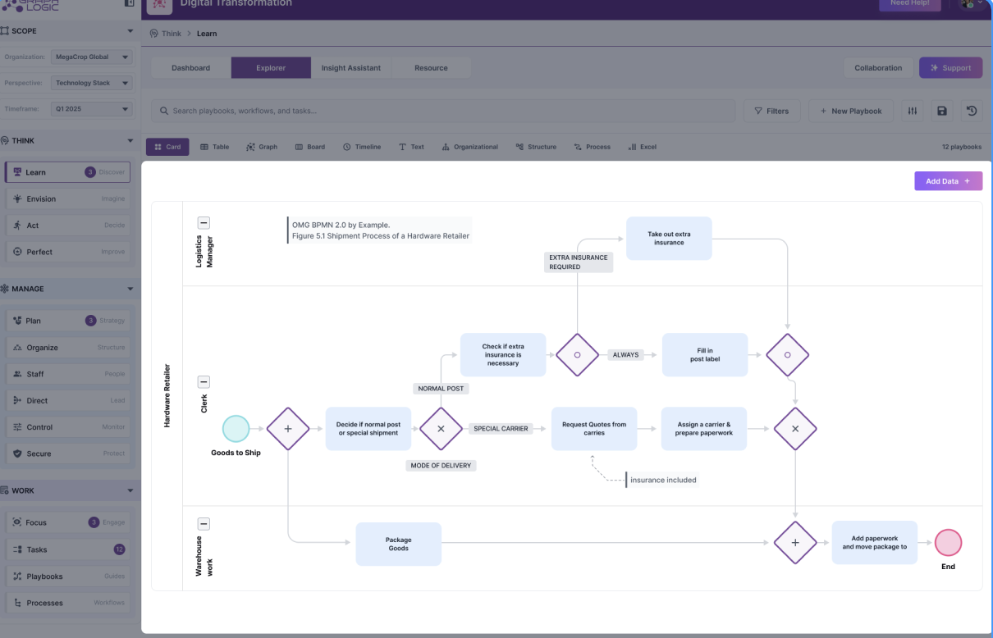
Task: Collapse the Logistics Manager lane
Action: tap(204, 222)
